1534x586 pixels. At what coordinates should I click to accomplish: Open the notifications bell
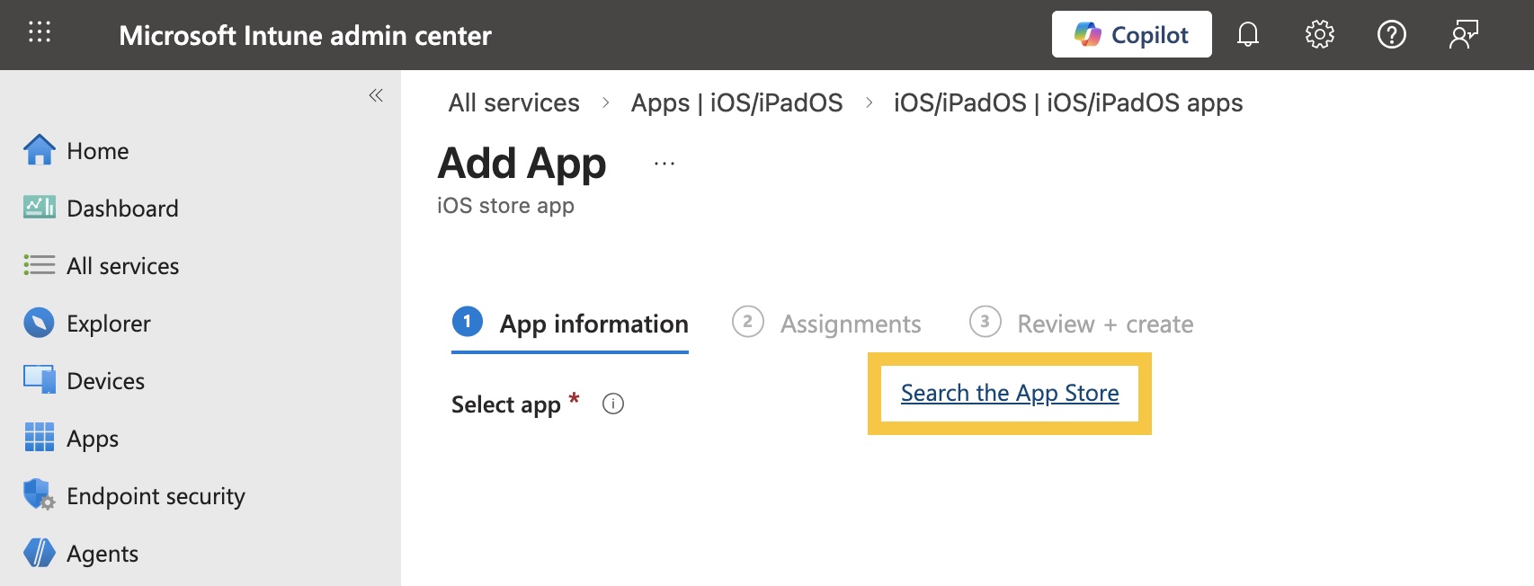click(1247, 34)
